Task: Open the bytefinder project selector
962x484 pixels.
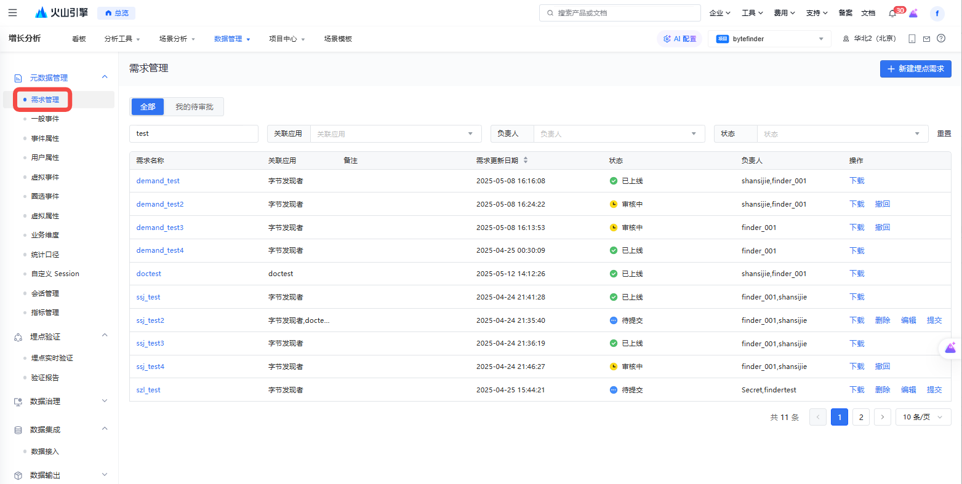Action: pos(769,39)
